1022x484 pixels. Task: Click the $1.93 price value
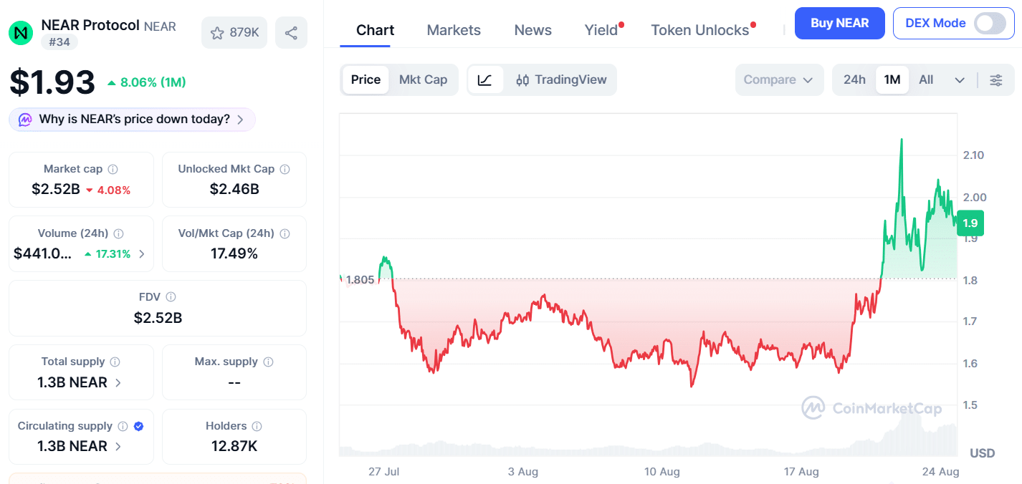tap(52, 82)
